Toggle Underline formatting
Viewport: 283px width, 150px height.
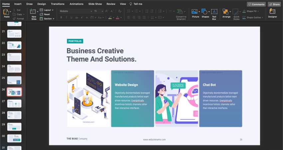point(71,18)
